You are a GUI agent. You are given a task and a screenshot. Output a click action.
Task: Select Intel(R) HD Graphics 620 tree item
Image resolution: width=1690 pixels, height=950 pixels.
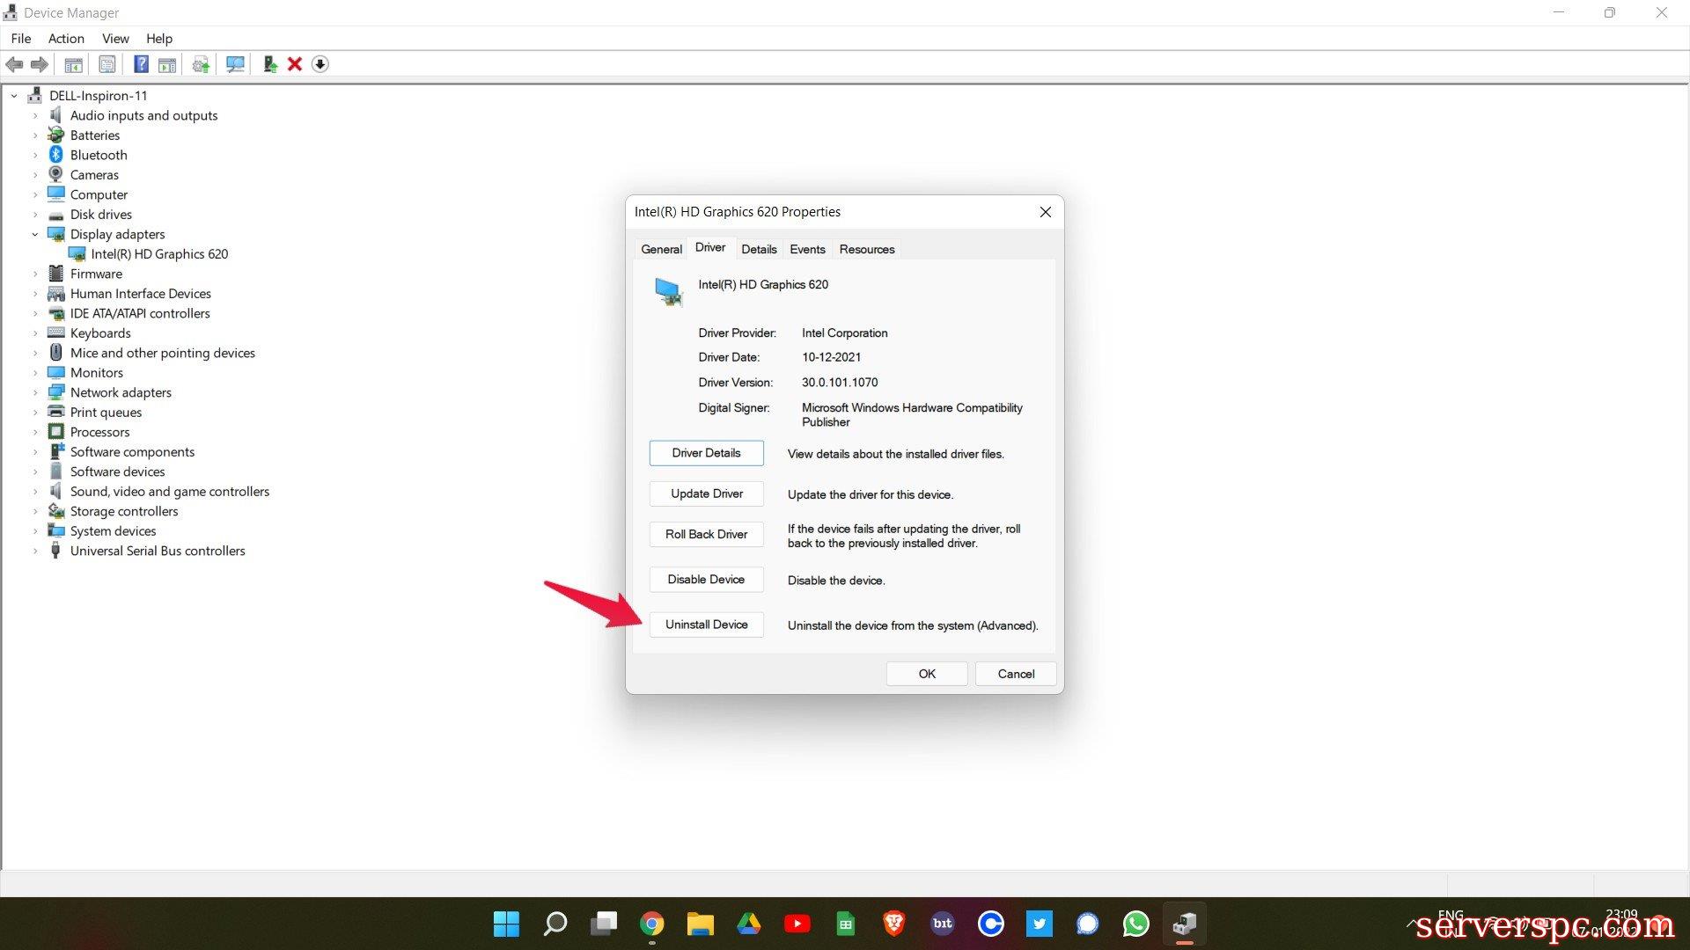tap(159, 254)
